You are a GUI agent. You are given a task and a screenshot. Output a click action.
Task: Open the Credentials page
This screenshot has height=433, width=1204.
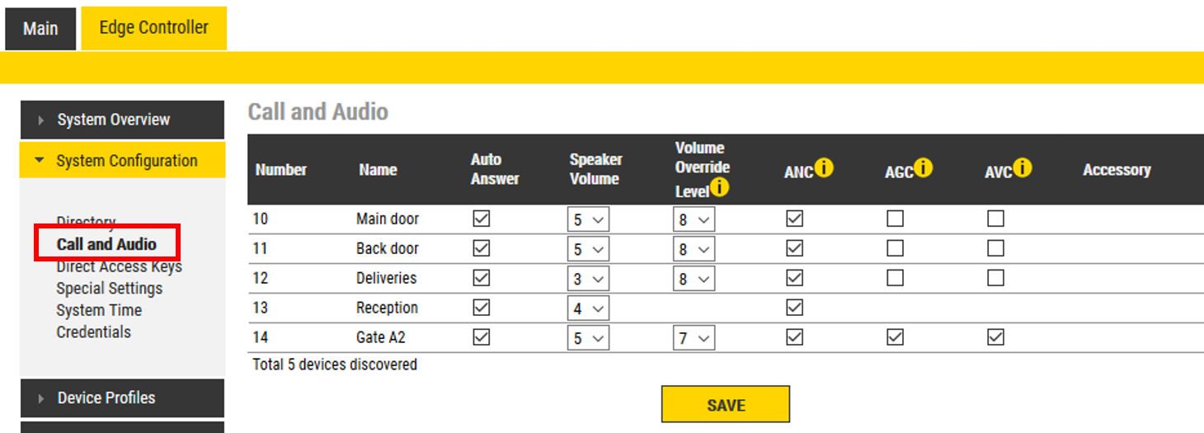click(x=93, y=332)
